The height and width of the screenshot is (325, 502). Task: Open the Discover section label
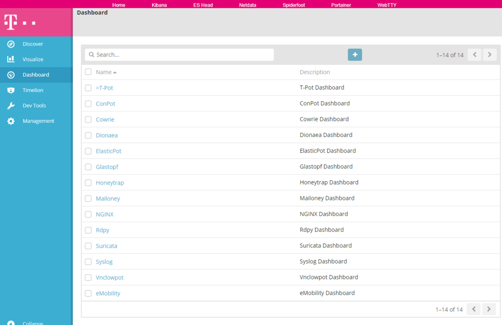point(33,44)
